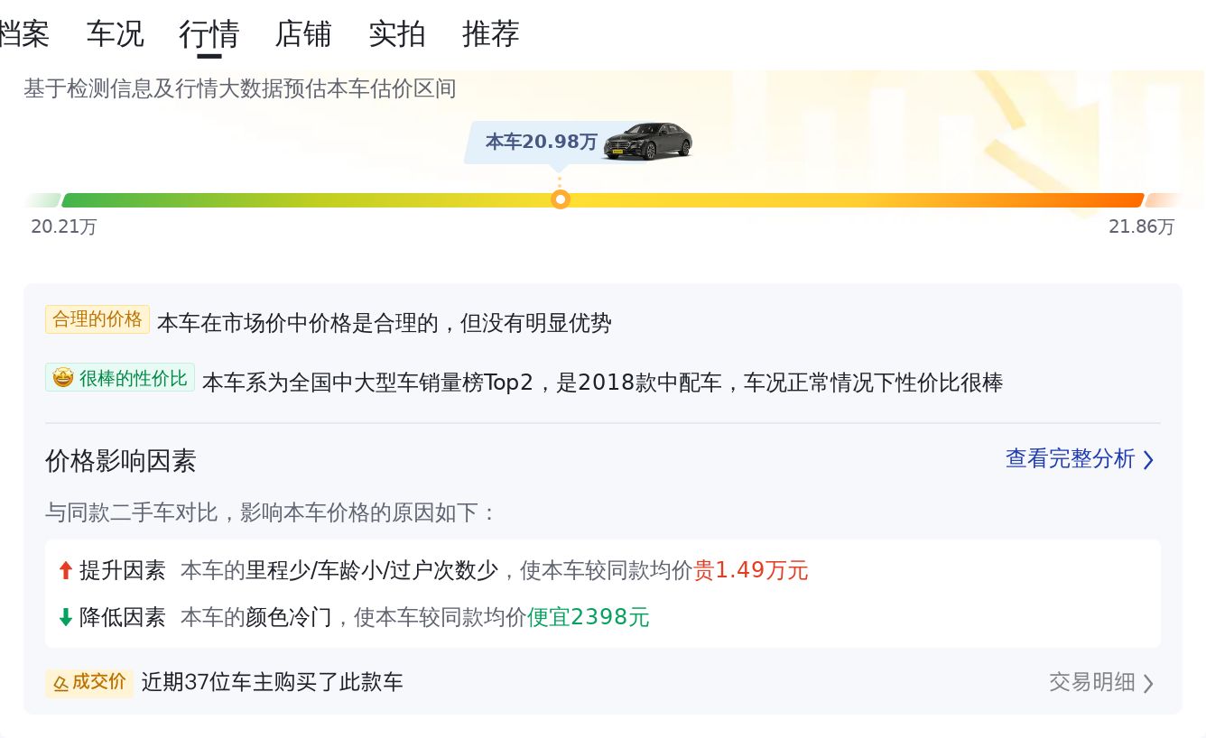
Task: Go to the 档案 tab
Action: (x=24, y=33)
